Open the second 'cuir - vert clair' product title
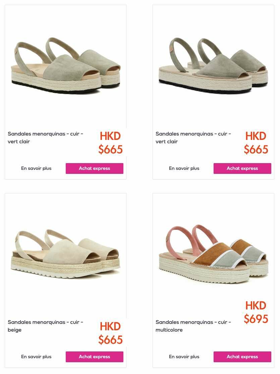The width and height of the screenshot is (280, 374). click(x=193, y=138)
